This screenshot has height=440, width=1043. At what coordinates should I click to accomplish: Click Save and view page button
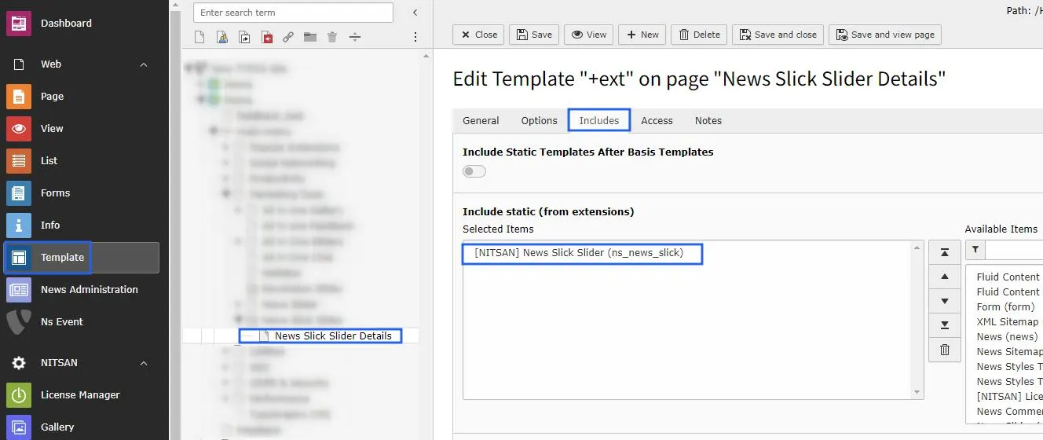point(885,35)
